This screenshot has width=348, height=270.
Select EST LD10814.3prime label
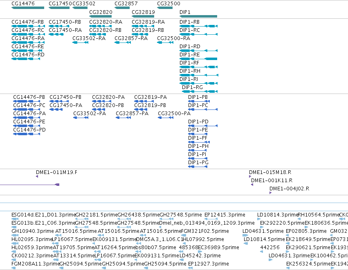click(x=277, y=215)
